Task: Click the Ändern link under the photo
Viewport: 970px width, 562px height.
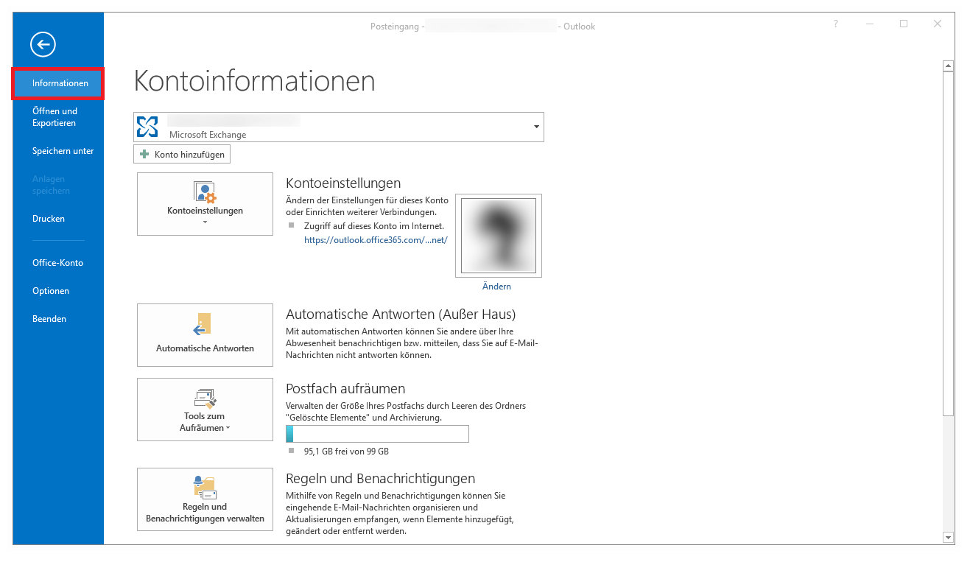Action: (x=496, y=287)
